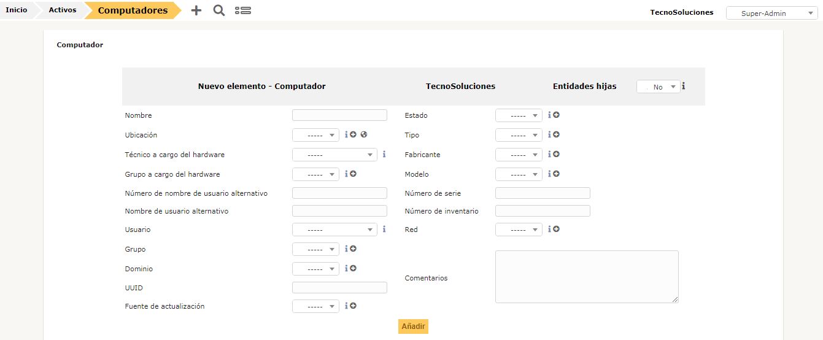Click the Nombre text field
The image size is (823, 340).
tap(339, 115)
